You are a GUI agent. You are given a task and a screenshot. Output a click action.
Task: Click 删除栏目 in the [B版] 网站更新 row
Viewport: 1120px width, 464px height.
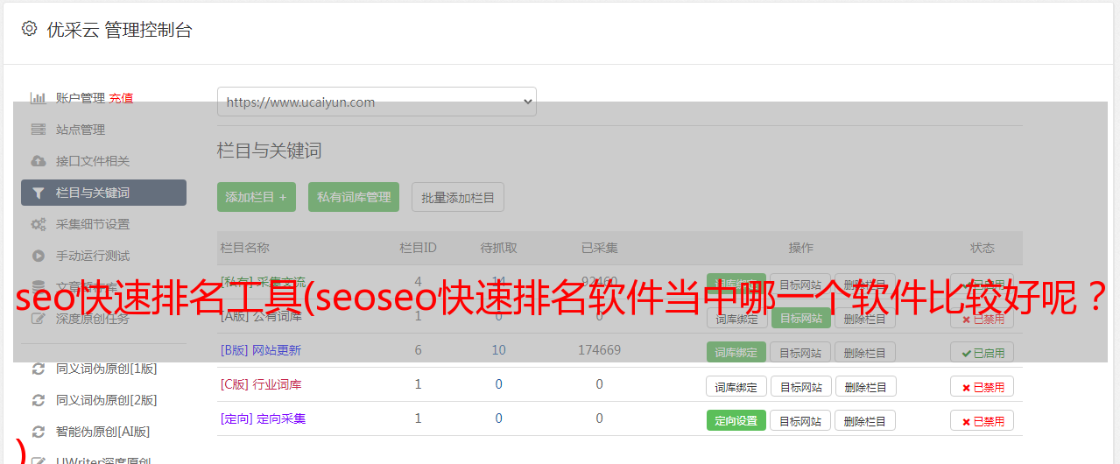coord(865,352)
